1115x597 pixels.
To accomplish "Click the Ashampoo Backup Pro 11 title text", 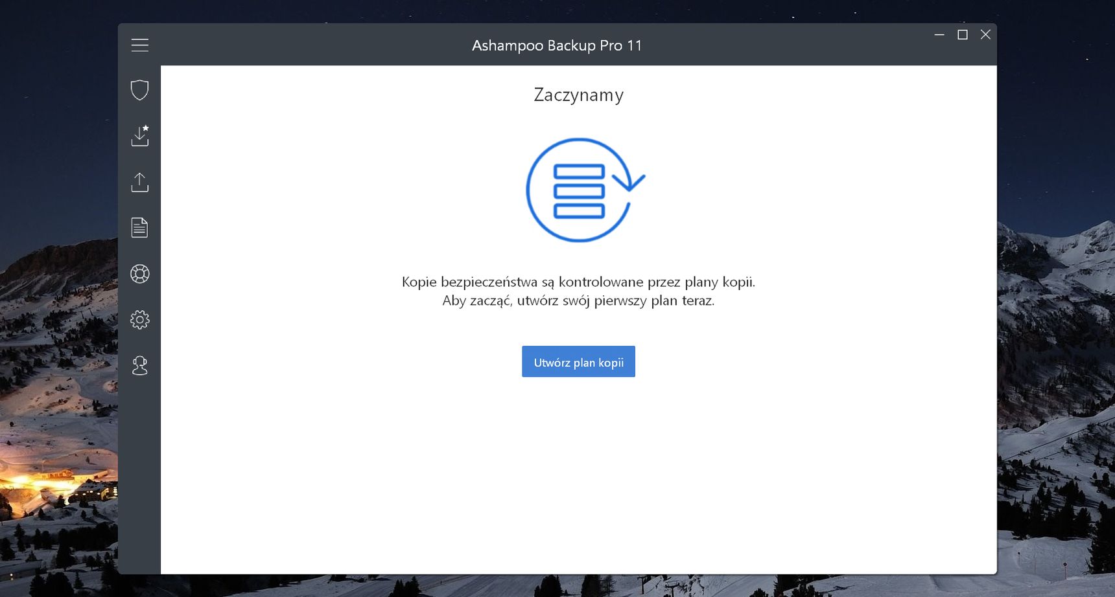I will (x=557, y=45).
